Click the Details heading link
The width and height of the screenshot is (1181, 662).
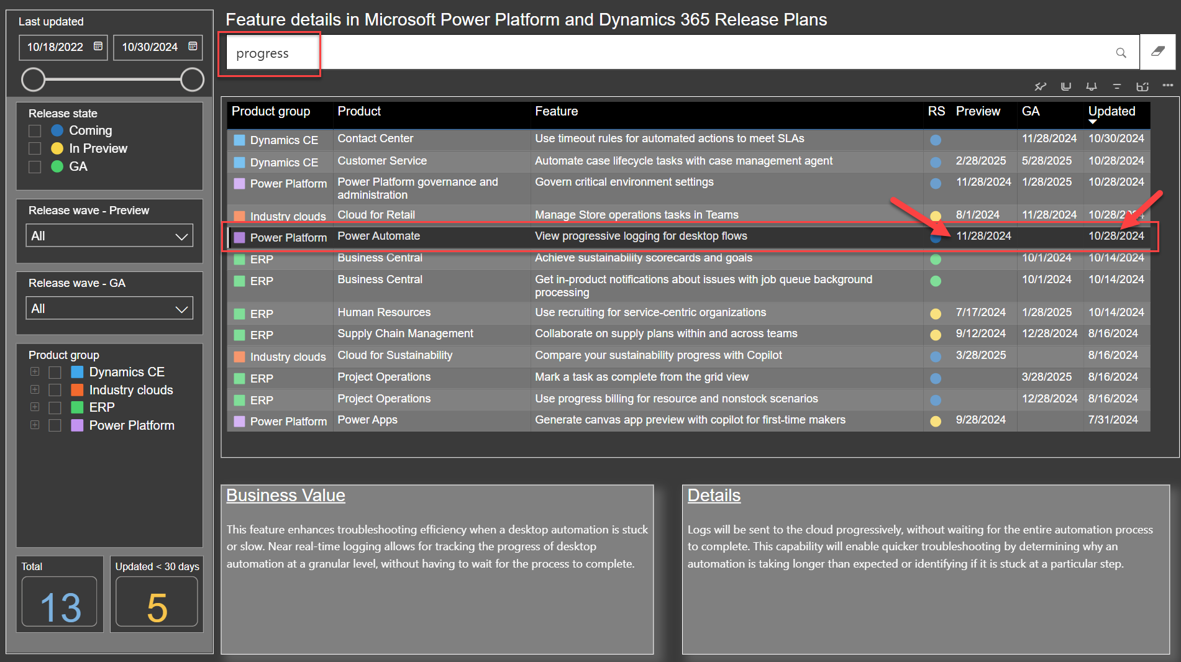tap(714, 496)
